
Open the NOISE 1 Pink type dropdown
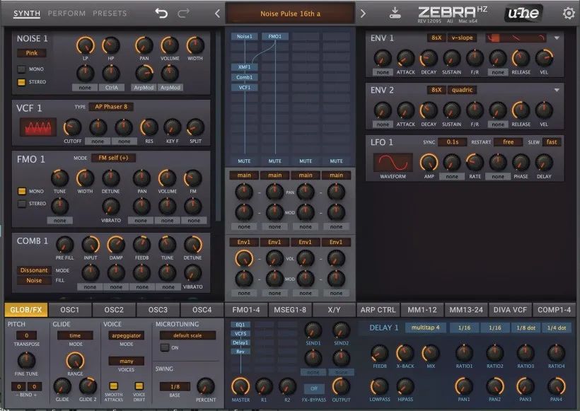[x=31, y=53]
